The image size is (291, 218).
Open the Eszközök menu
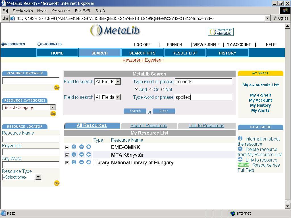[x=83, y=11]
